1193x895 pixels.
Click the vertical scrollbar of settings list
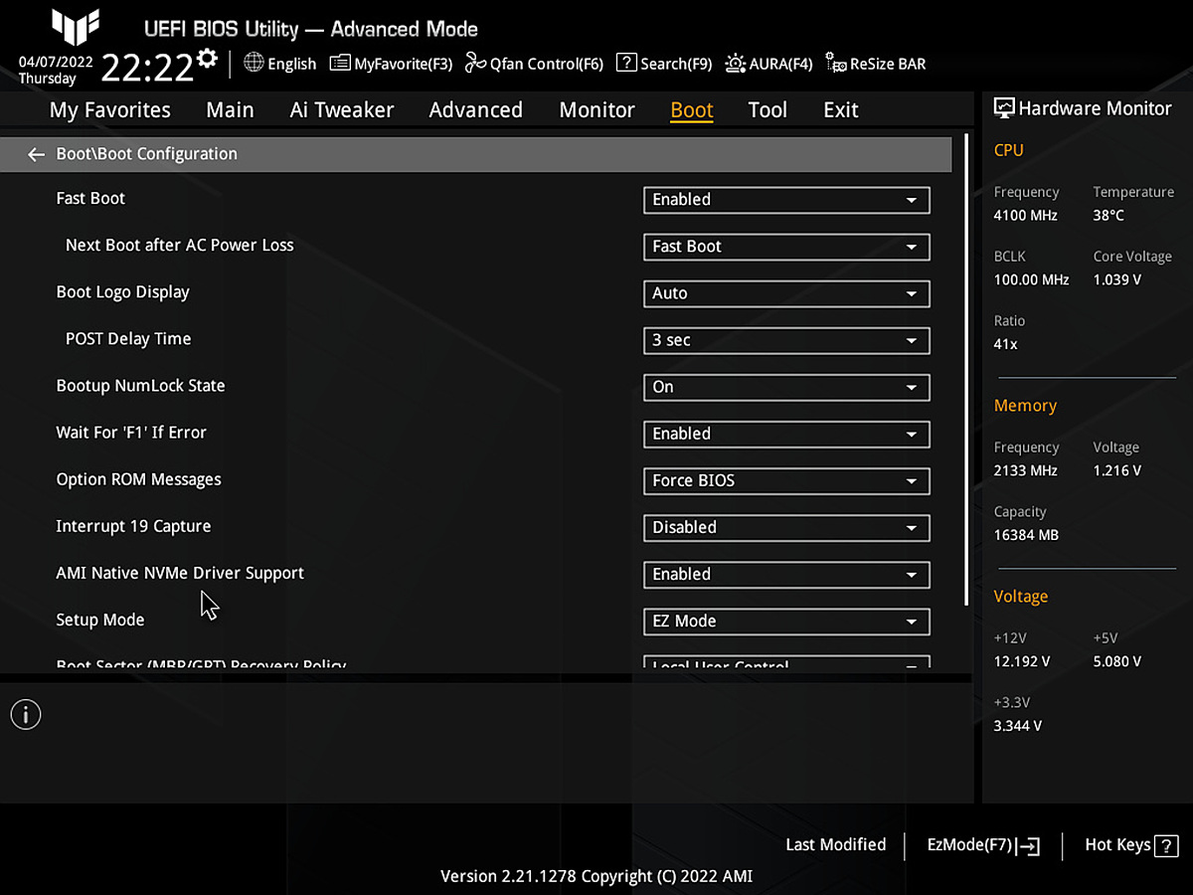click(x=966, y=369)
